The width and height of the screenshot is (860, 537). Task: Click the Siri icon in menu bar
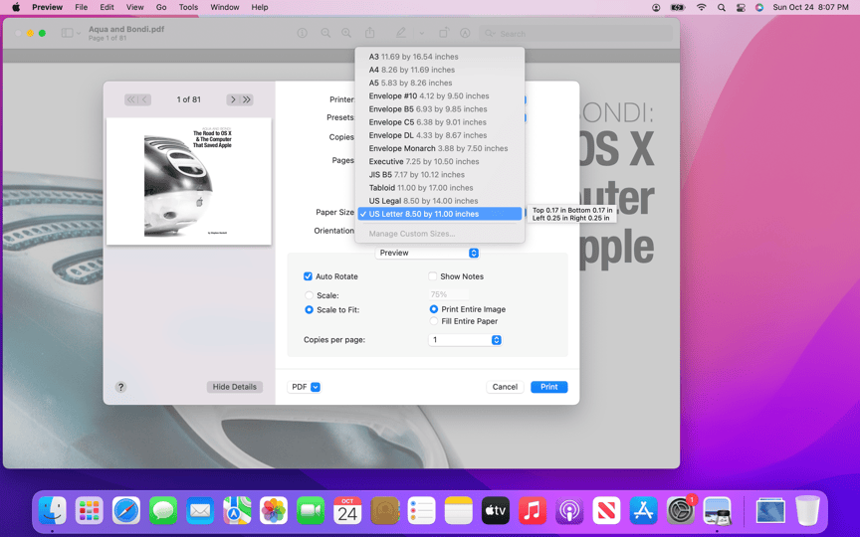click(x=759, y=7)
